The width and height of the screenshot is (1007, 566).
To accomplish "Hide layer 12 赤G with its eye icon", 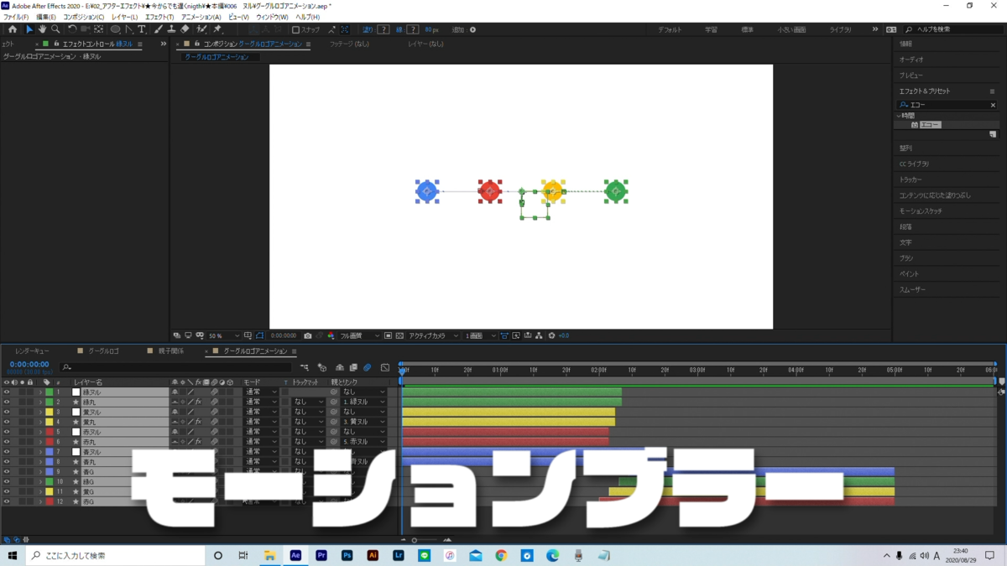I will point(7,501).
